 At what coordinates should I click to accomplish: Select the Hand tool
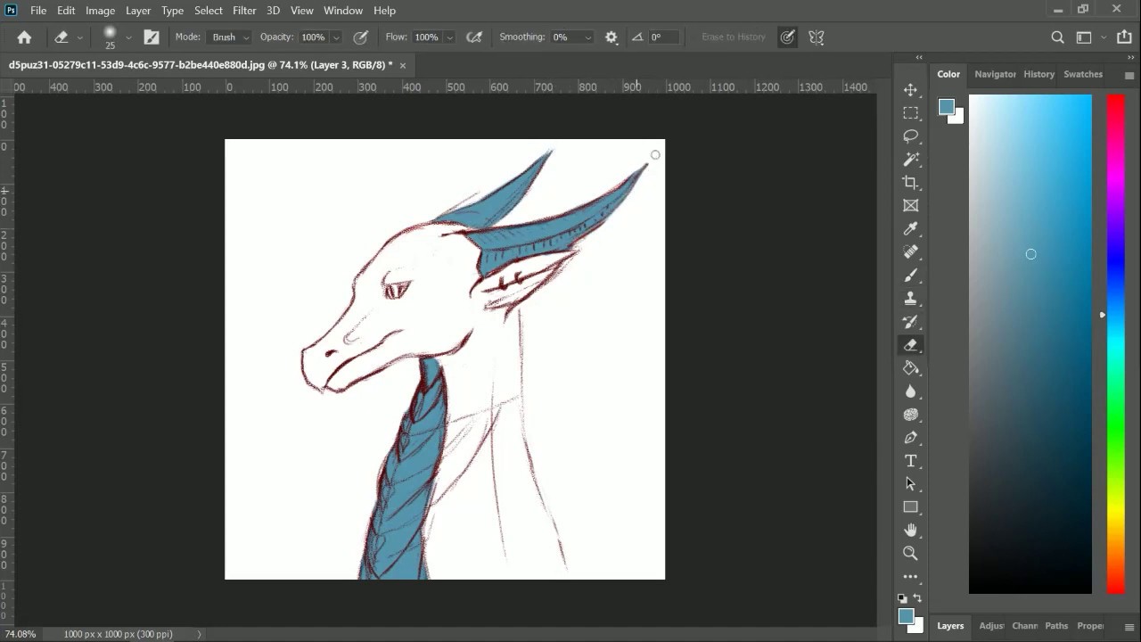pyautogui.click(x=910, y=531)
